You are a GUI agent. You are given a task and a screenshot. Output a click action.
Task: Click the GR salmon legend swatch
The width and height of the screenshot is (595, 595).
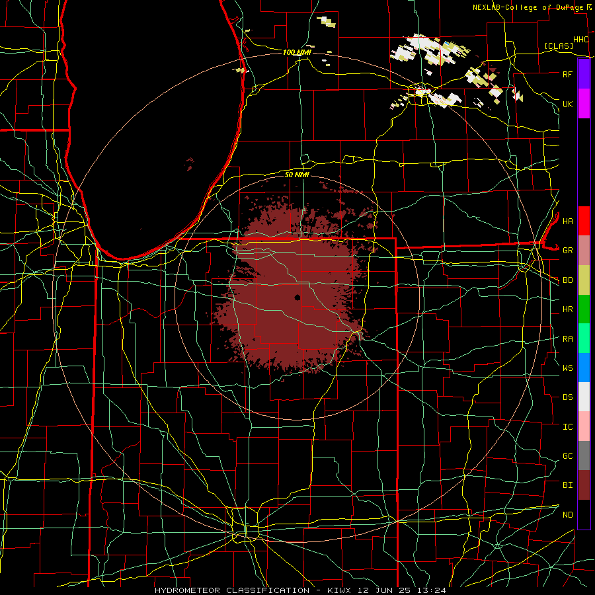584,251
